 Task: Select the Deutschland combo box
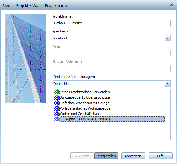[x=109, y=83]
